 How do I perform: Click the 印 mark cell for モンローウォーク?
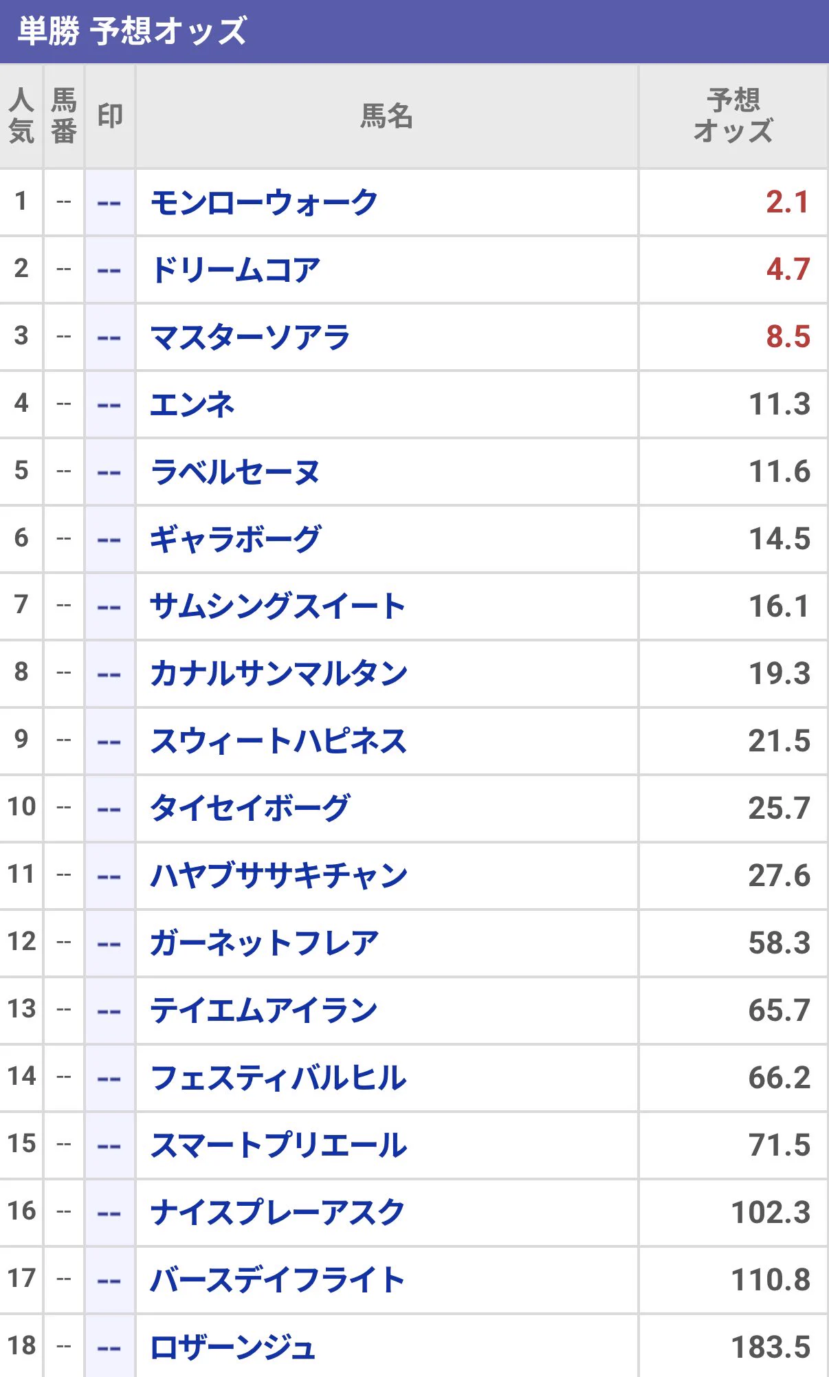[x=110, y=203]
